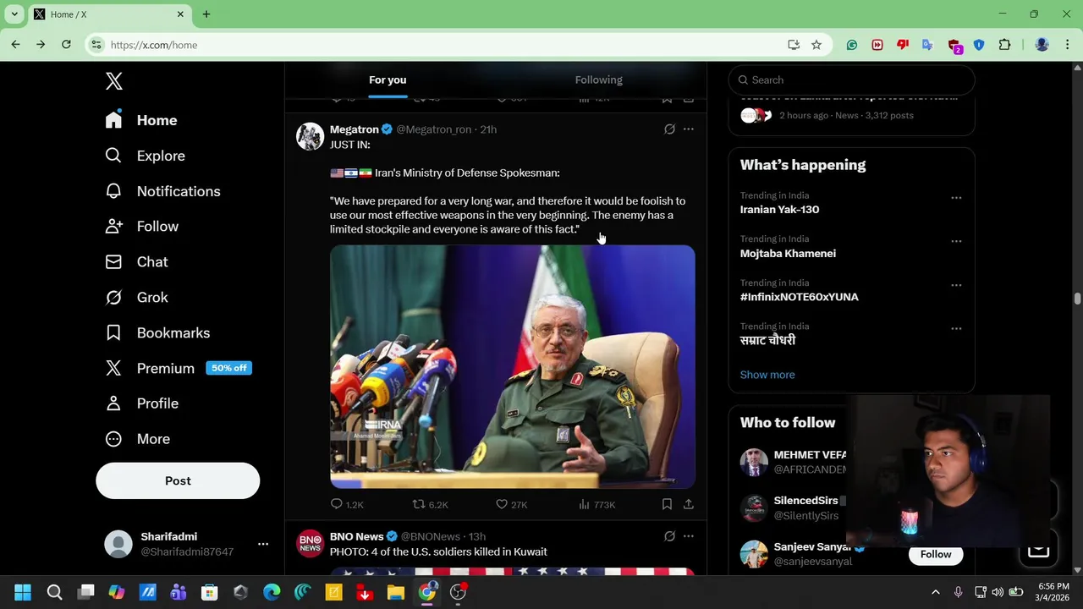
Task: Open the Home navigation item
Action: pos(141,120)
